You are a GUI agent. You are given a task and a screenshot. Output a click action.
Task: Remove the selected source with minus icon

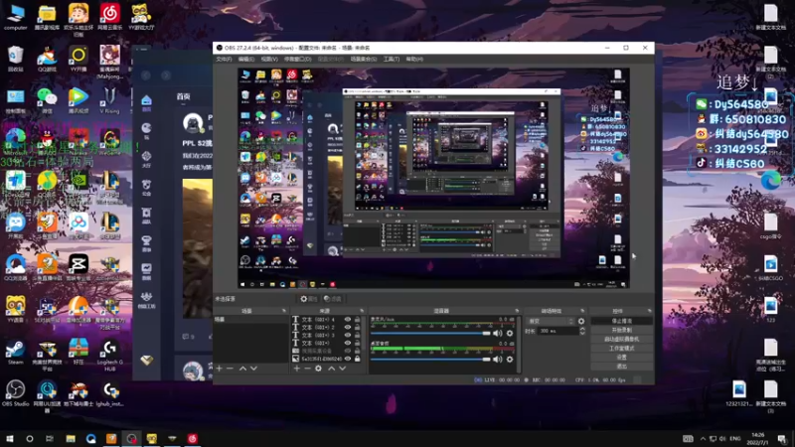pos(307,369)
